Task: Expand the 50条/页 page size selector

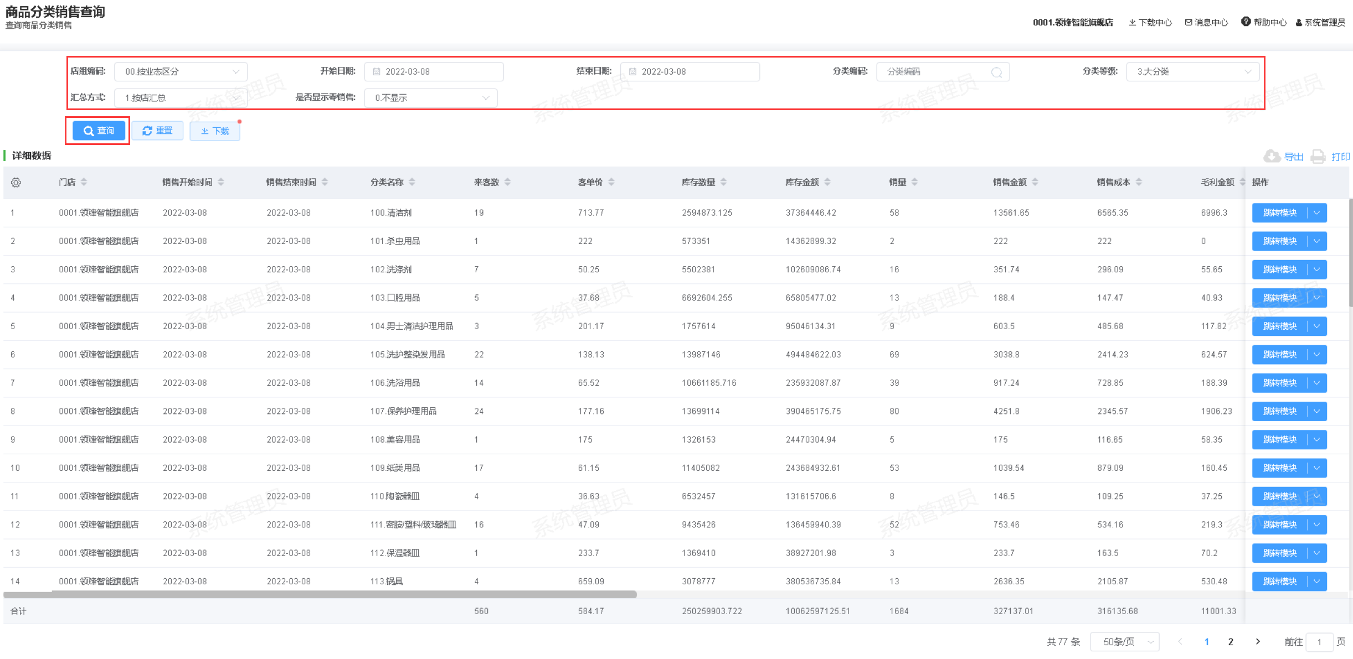Action: click(1124, 642)
